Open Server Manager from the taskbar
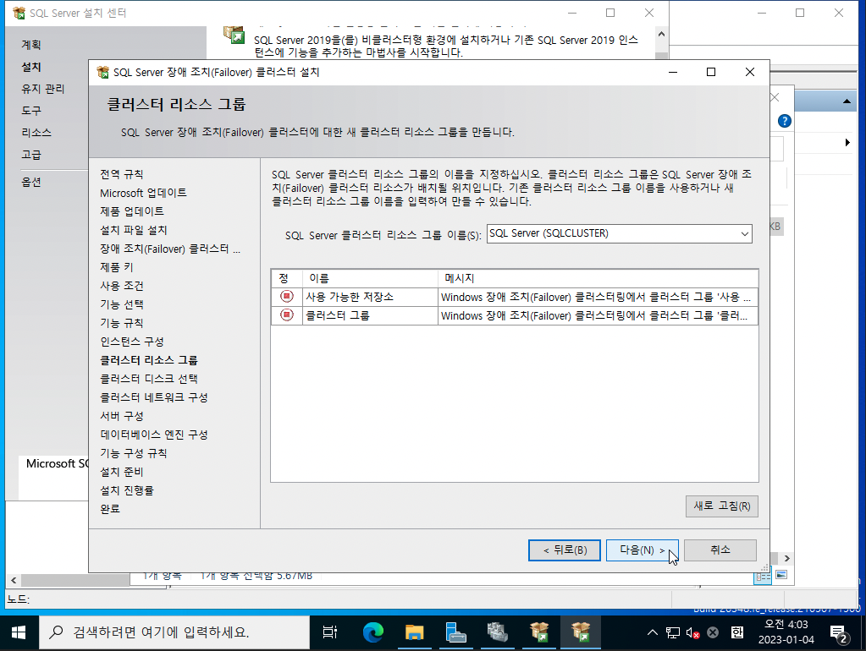The height and width of the screenshot is (651, 866). coord(455,632)
